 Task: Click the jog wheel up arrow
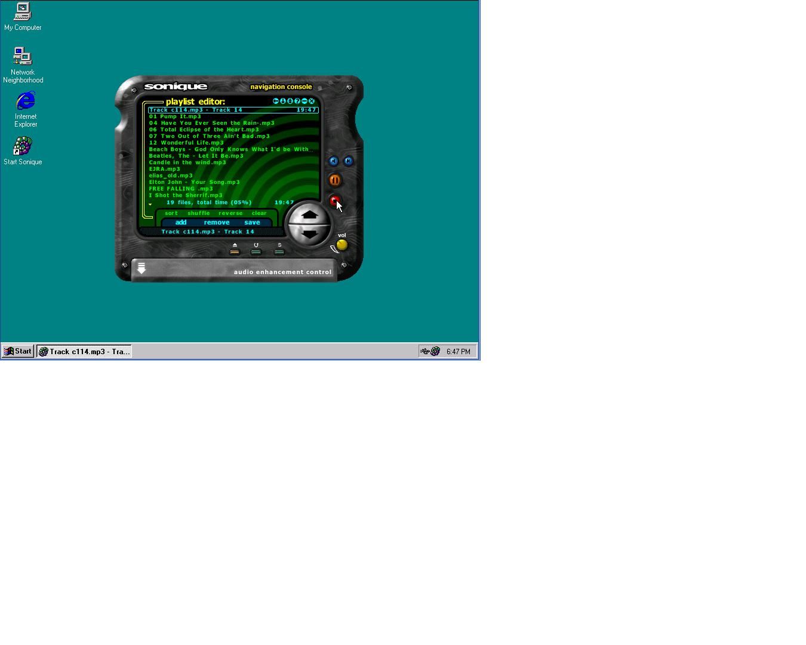click(x=310, y=214)
